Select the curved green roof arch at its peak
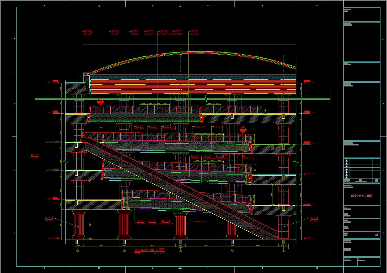The height and width of the screenshot is (273, 387). click(189, 52)
